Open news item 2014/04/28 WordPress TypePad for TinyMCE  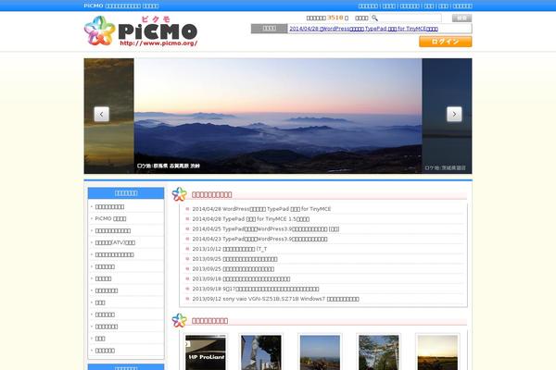point(261,209)
